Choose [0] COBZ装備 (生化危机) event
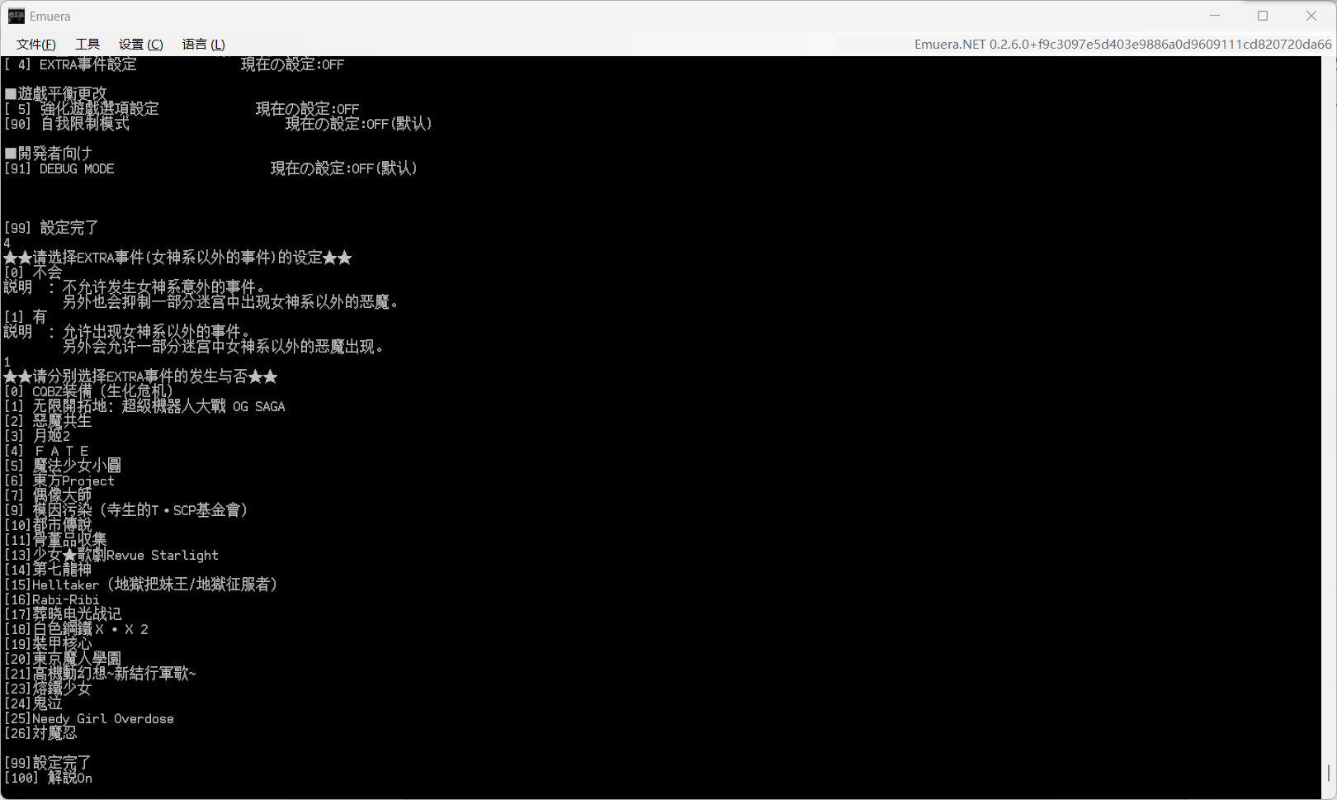1337x800 pixels. 88,391
